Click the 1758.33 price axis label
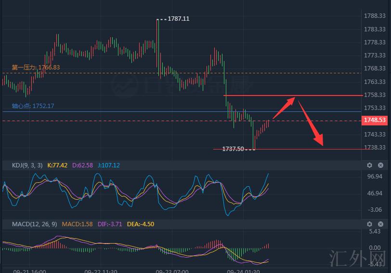 pos(375,95)
